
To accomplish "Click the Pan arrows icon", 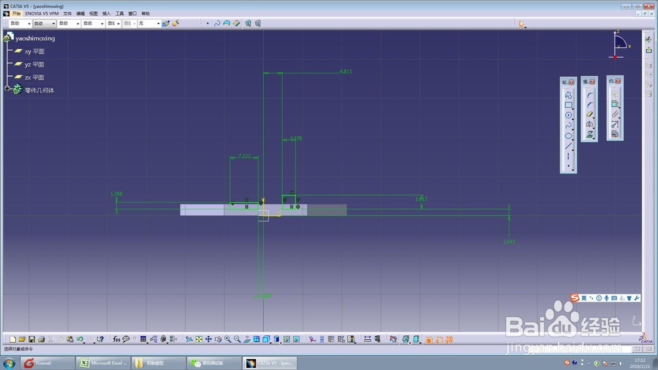I will point(209,339).
